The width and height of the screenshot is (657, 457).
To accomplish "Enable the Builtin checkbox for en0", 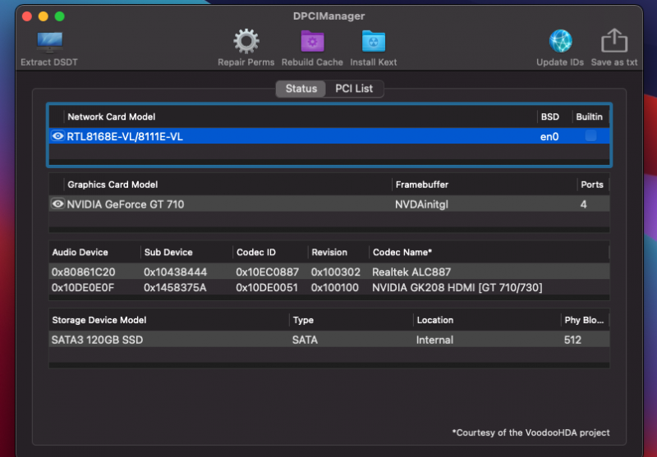I will pos(590,136).
